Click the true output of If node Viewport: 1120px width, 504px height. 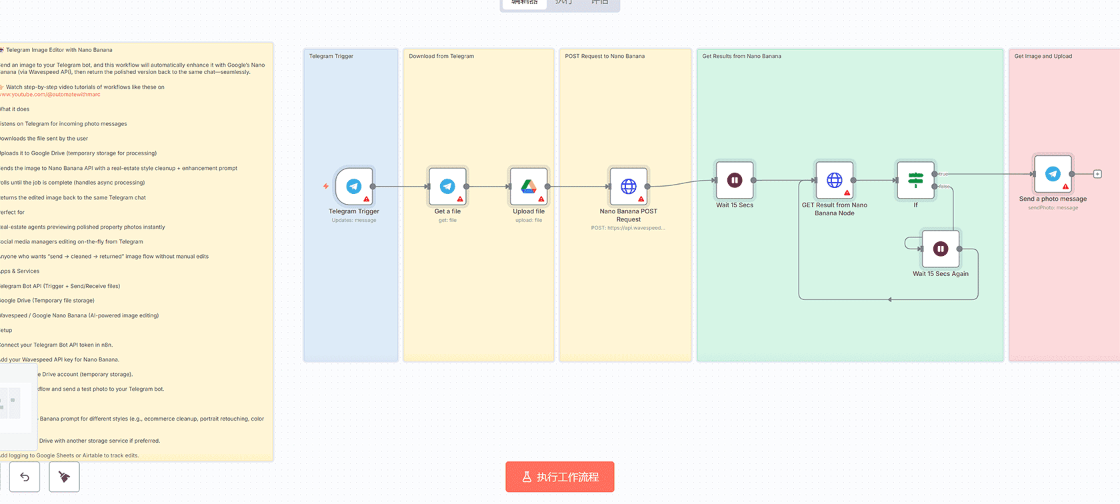pyautogui.click(x=935, y=174)
